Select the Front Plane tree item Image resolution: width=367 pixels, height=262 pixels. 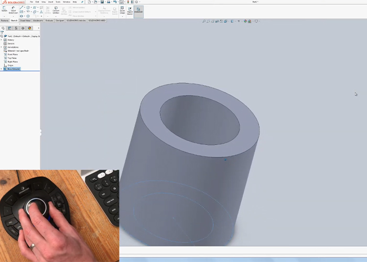click(x=13, y=54)
